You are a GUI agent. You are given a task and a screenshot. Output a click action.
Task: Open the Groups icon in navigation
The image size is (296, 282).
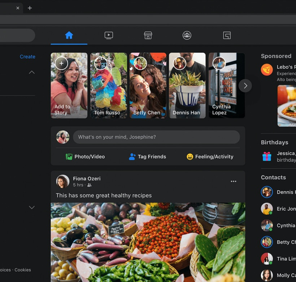[187, 35]
